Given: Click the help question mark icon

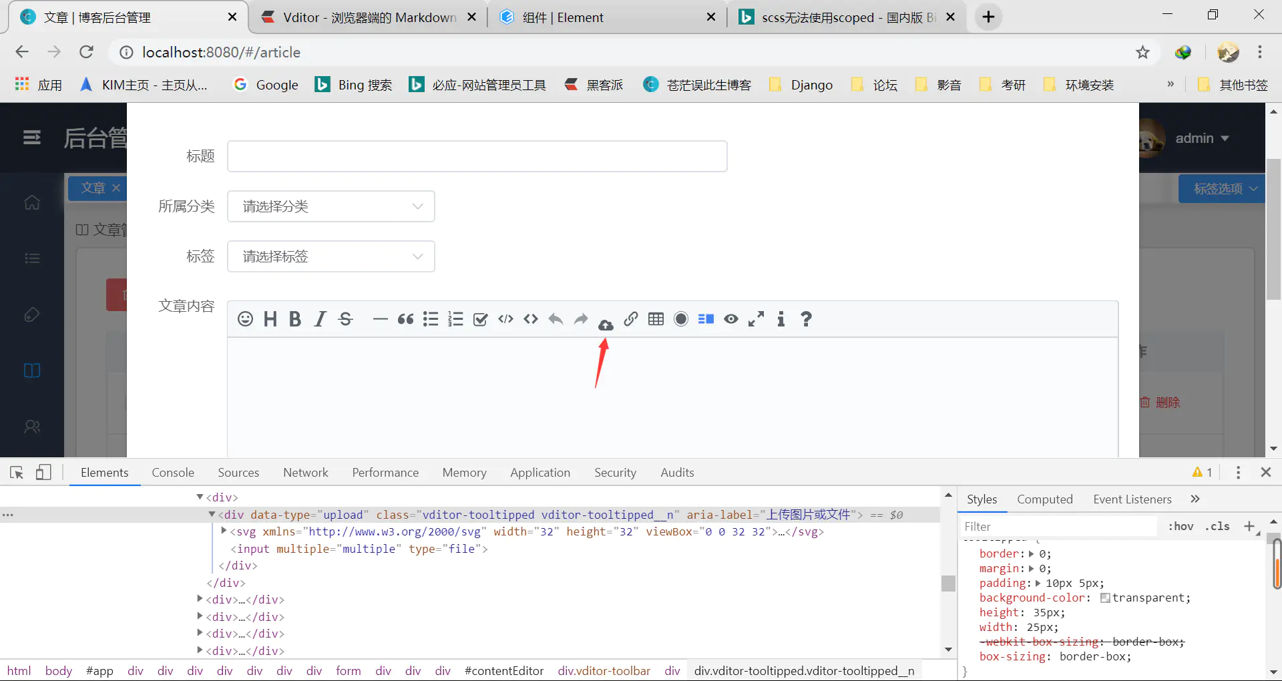Looking at the screenshot, I should pos(806,319).
